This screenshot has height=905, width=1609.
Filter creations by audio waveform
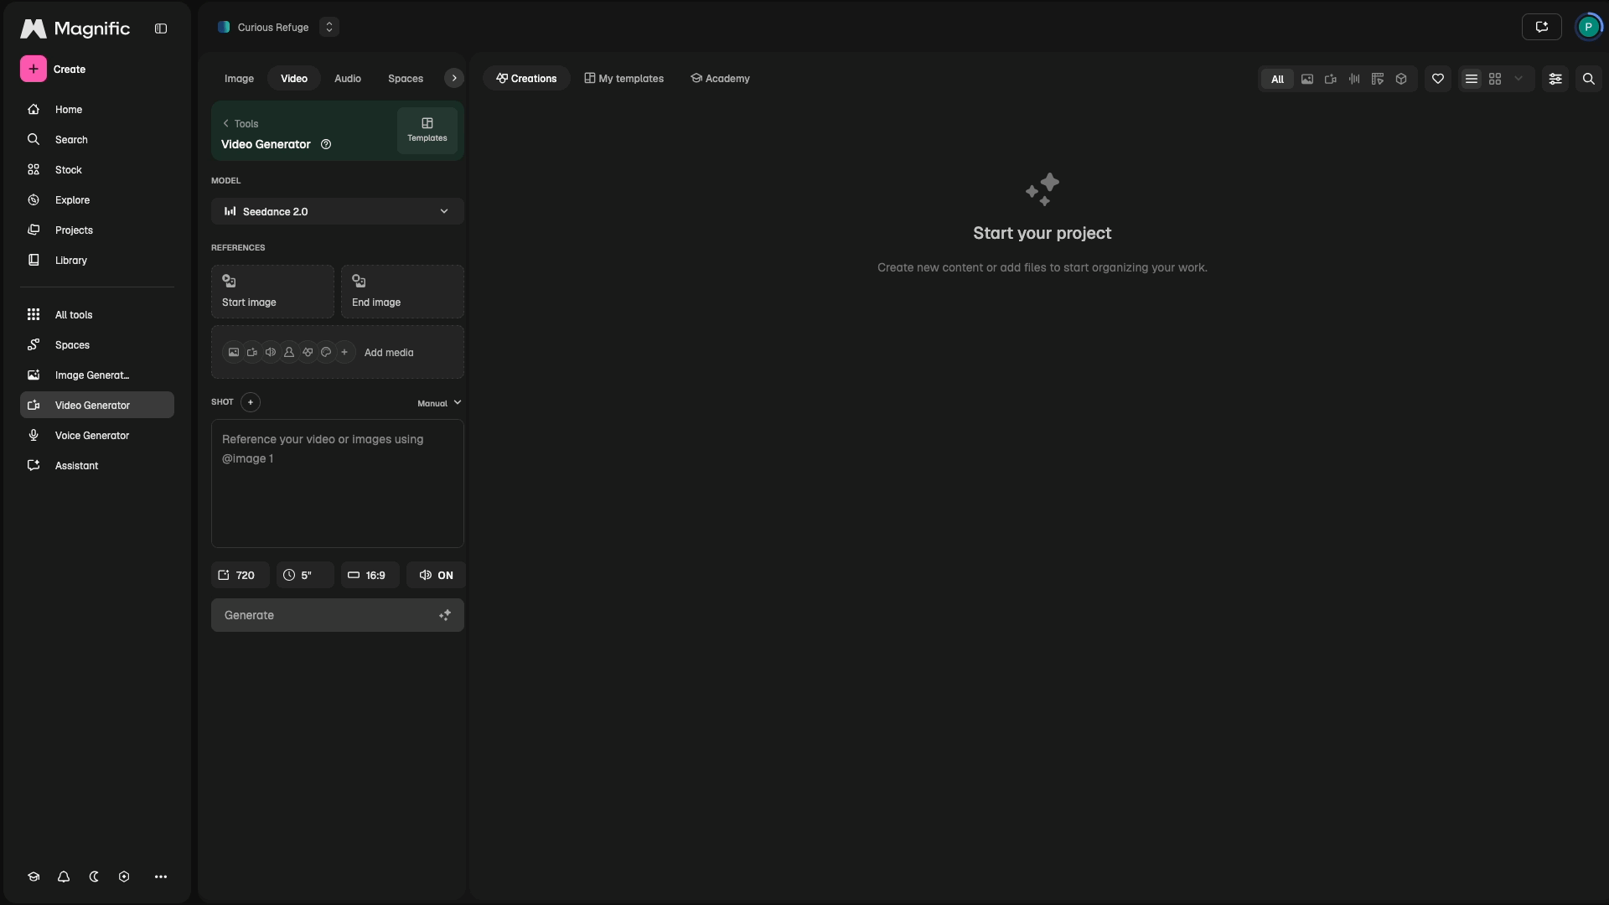(x=1354, y=79)
